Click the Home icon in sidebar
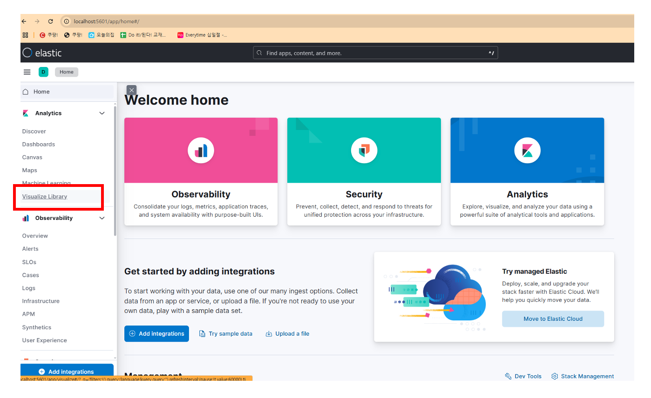This screenshot has width=651, height=398. coord(26,92)
